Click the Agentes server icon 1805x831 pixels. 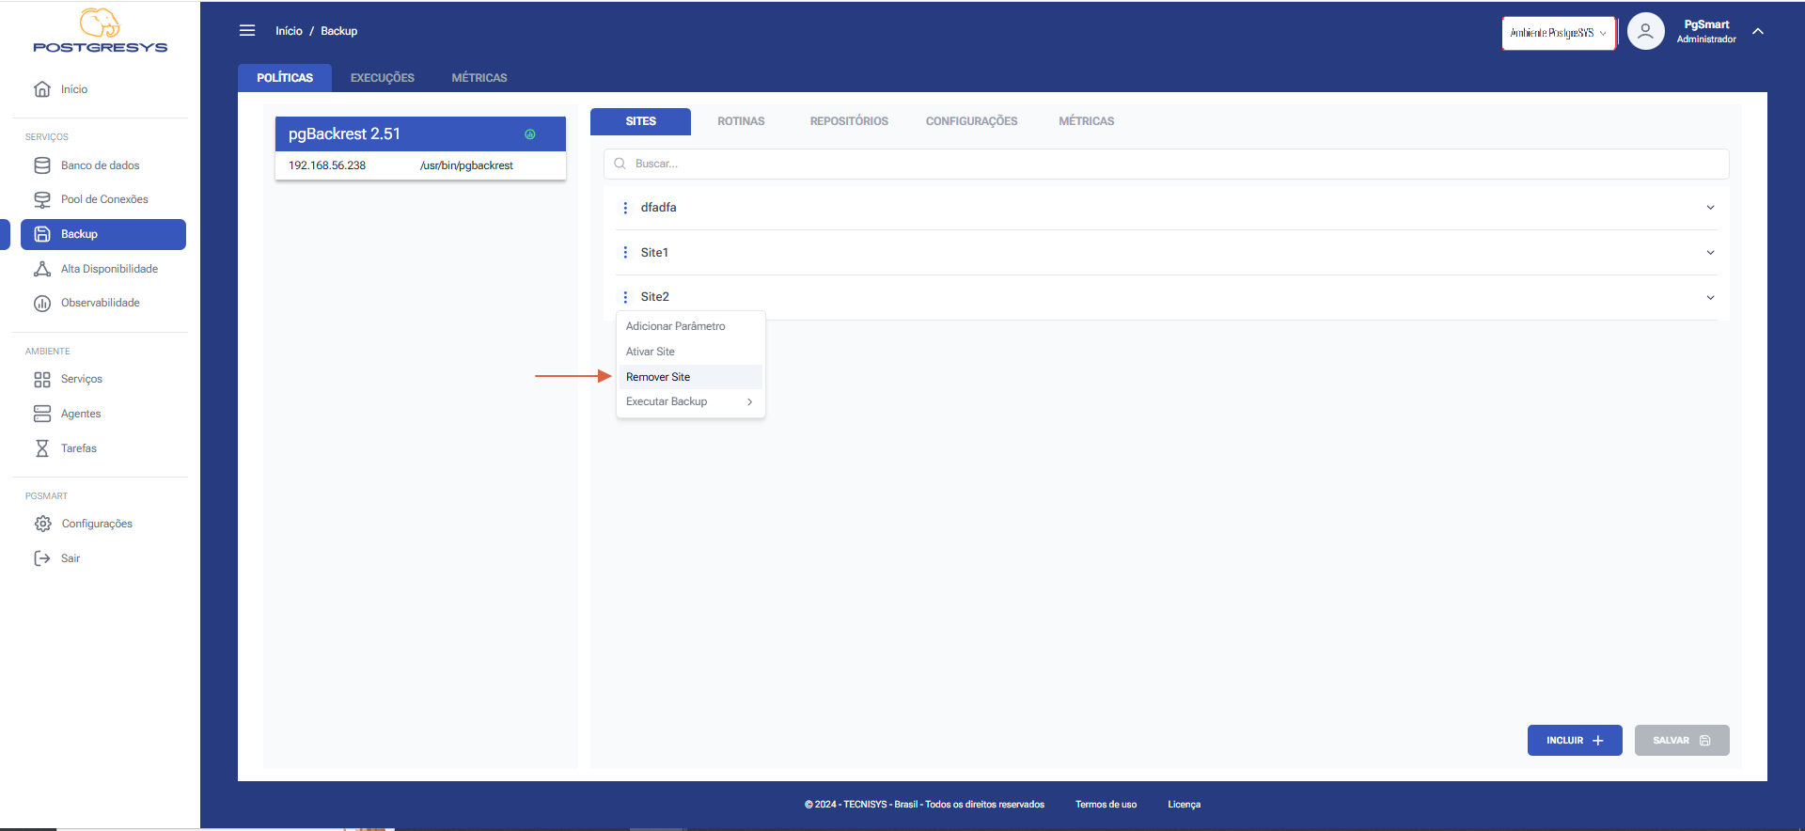[42, 414]
